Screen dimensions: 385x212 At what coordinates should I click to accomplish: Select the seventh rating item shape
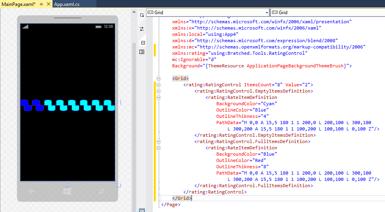click(x=98, y=105)
